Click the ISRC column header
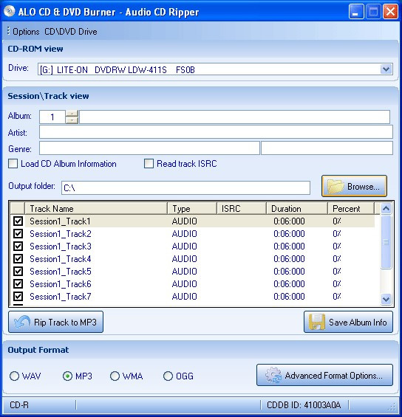Viewport: 402px width, 417px height. point(242,208)
